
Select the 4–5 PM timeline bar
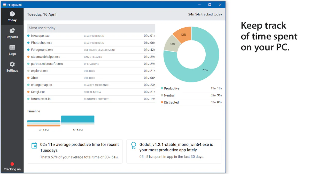tap(78, 120)
